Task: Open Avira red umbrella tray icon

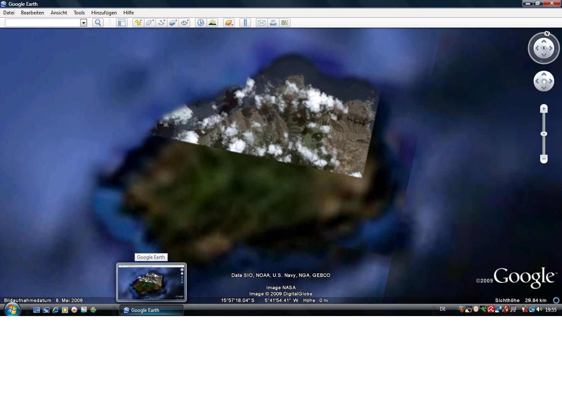Action: click(490, 309)
